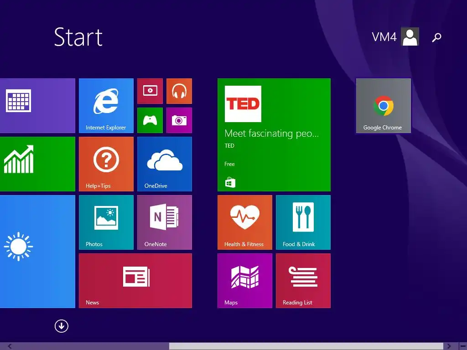This screenshot has height=350, width=467.
Task: Open the Camera small tile
Action: (179, 120)
